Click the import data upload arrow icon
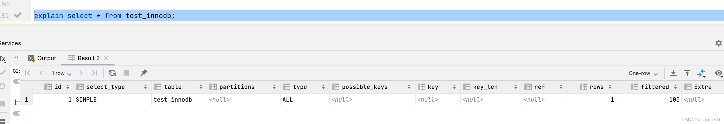The height and width of the screenshot is (124, 724). point(687,73)
